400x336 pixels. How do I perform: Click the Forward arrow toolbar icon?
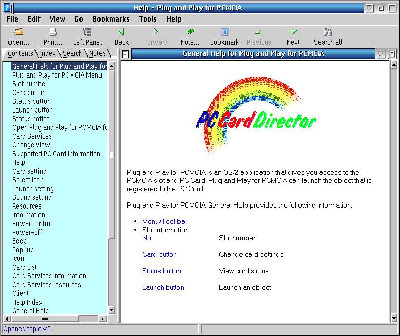click(x=155, y=32)
